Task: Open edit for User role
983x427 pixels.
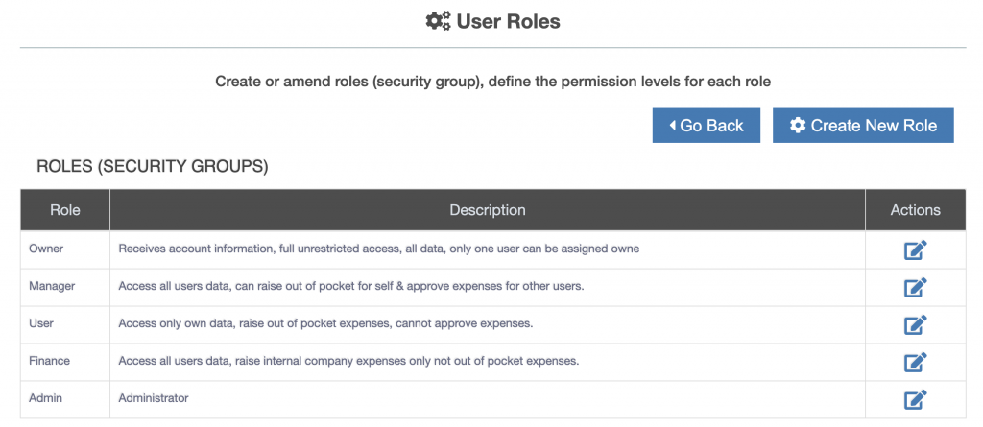Action: pyautogui.click(x=915, y=324)
